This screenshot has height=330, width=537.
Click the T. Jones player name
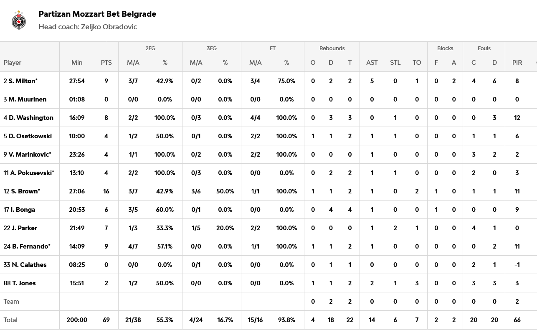[x=24, y=283]
